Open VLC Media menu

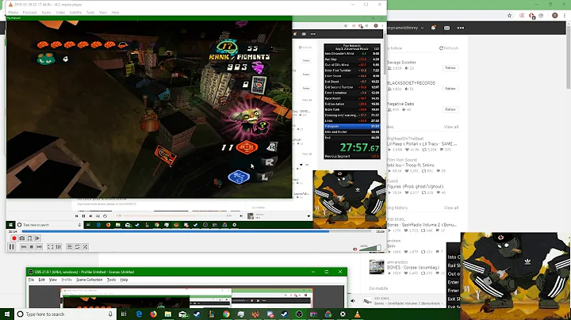(x=13, y=13)
